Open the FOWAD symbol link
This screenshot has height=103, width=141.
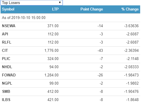point(9,75)
